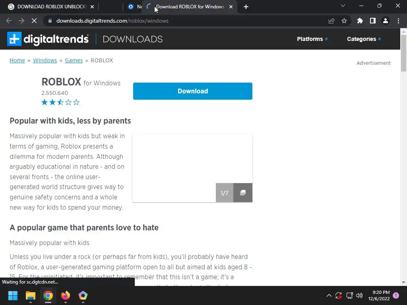Go to Home breadcrumb link
407x305 pixels.
click(17, 60)
